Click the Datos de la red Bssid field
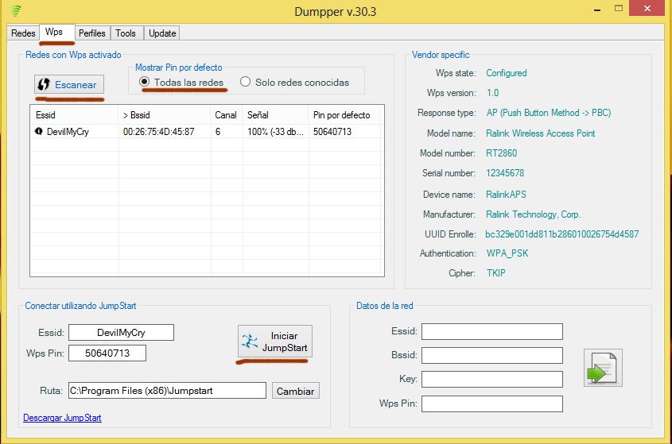 492,355
